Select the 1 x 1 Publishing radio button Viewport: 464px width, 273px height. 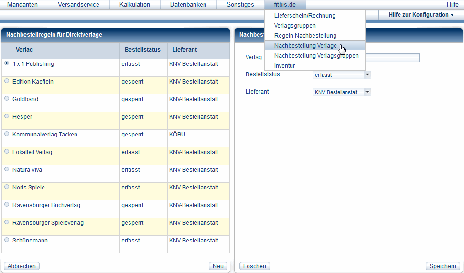click(x=6, y=63)
